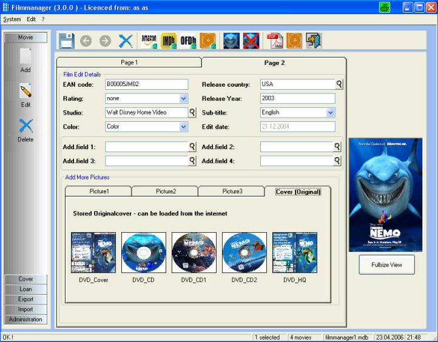Select the DVD_CD1 disc thumbnail
The width and height of the screenshot is (438, 342).
pyautogui.click(x=194, y=252)
